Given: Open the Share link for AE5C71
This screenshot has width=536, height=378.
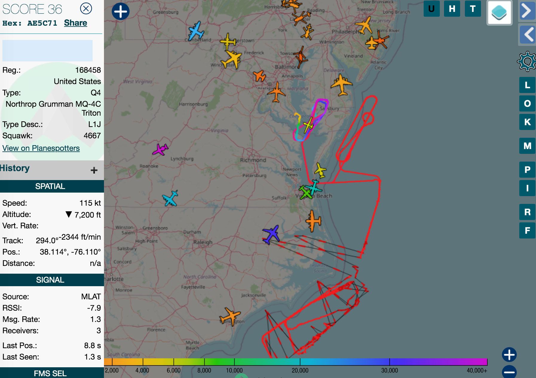Looking at the screenshot, I should coord(75,23).
